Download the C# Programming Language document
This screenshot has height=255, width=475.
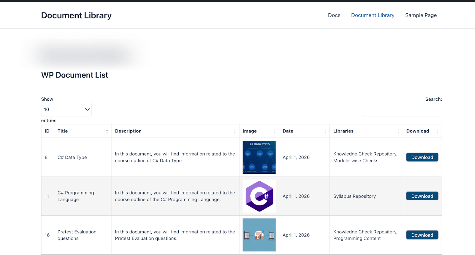(422, 196)
